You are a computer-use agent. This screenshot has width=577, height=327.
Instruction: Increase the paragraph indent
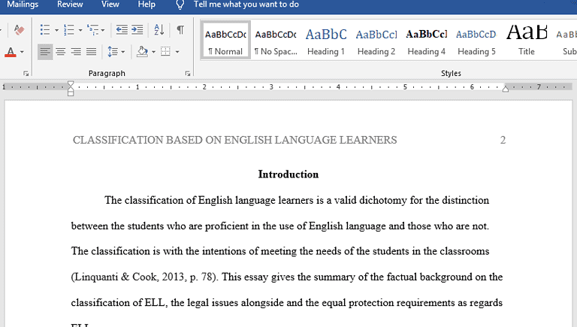click(x=137, y=30)
